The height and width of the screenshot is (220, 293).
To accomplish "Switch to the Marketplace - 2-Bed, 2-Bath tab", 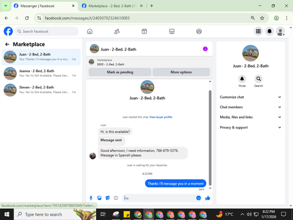I will pyautogui.click(x=111, y=6).
